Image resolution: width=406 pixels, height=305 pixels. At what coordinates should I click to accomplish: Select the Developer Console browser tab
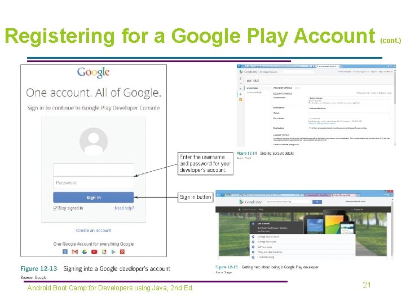tap(328, 66)
